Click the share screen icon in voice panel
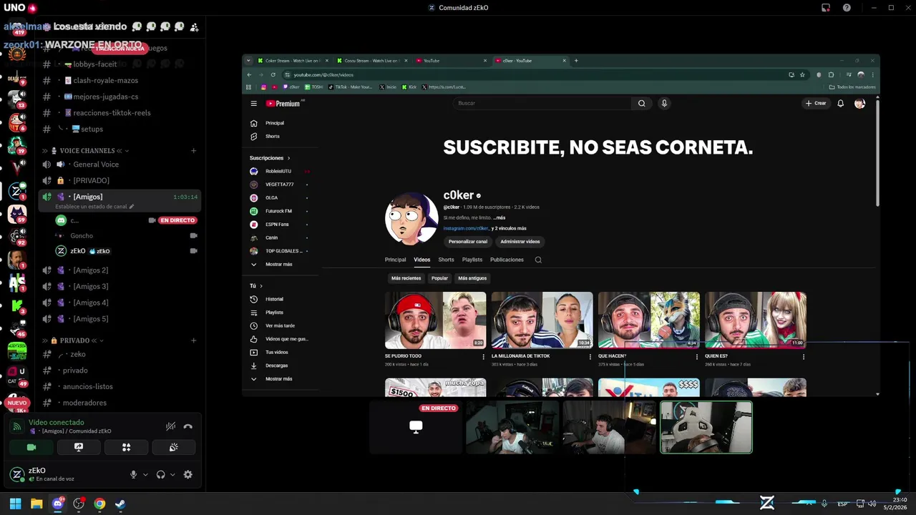Screen dimensions: 916x515 pos(79,447)
